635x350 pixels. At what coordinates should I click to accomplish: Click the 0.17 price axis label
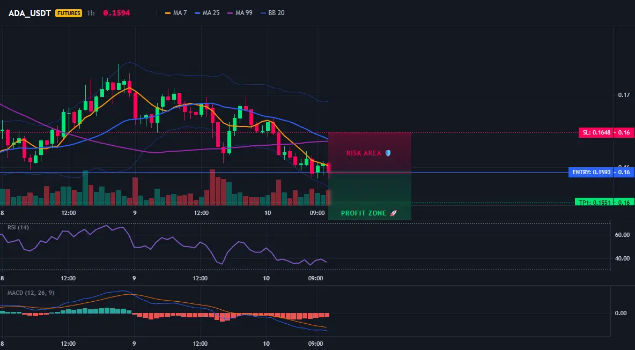pyautogui.click(x=624, y=95)
